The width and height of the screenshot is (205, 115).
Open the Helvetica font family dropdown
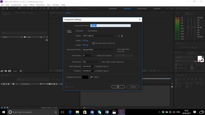(x=184, y=57)
